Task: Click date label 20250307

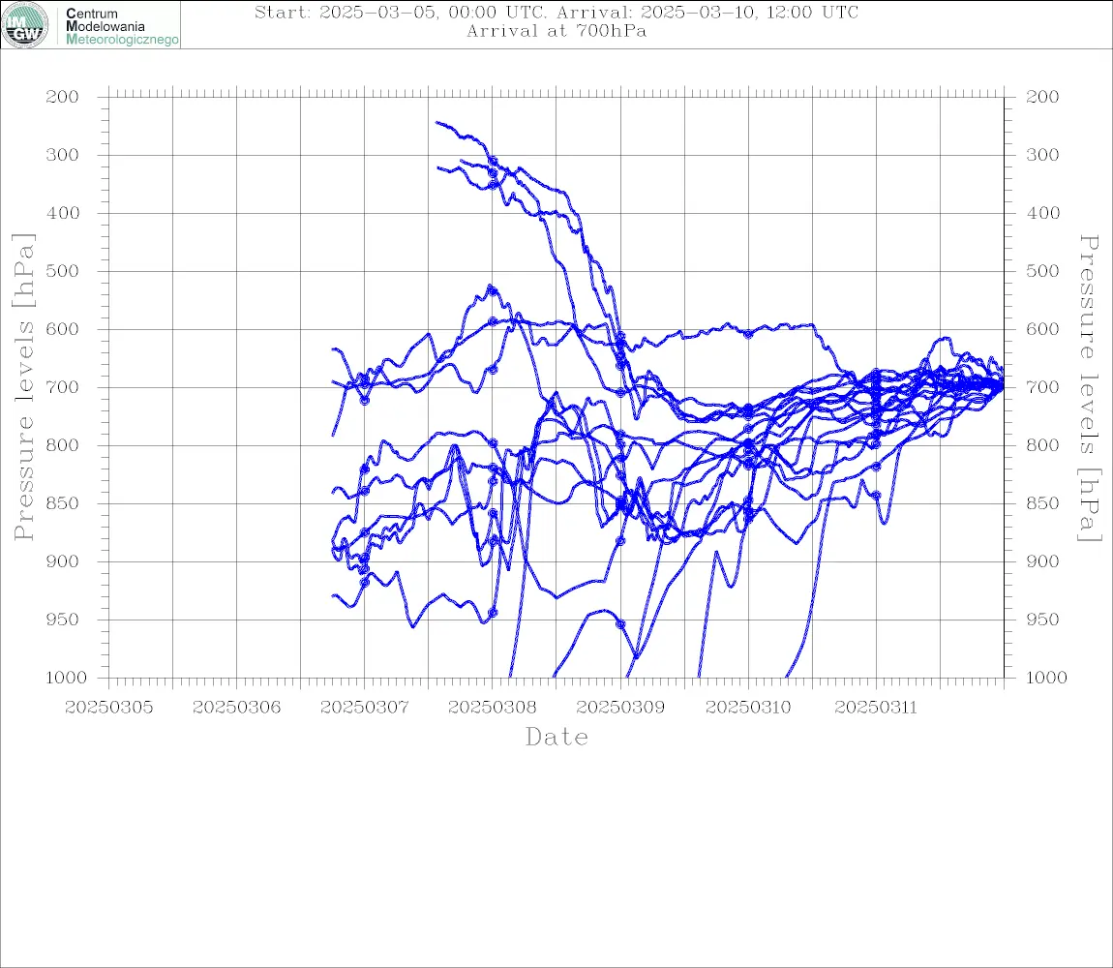Action: coord(365,708)
